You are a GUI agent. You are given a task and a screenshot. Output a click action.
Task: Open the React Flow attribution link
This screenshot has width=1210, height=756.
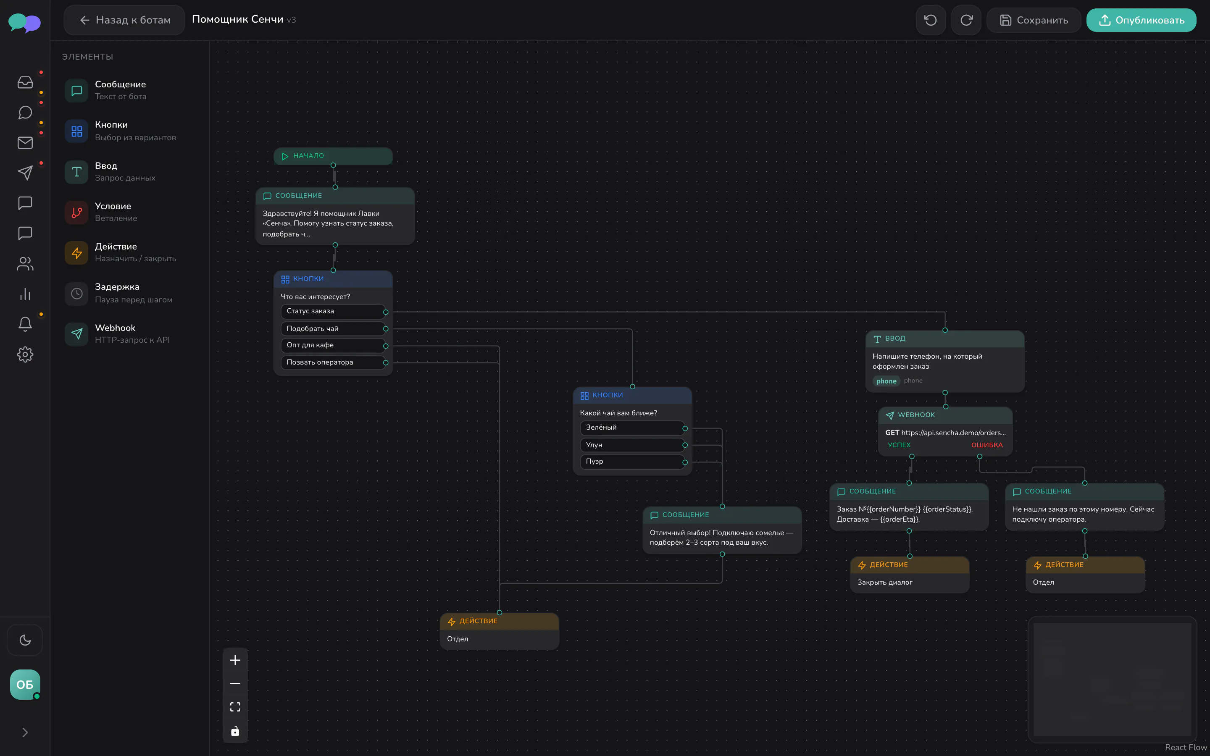pyautogui.click(x=1186, y=748)
